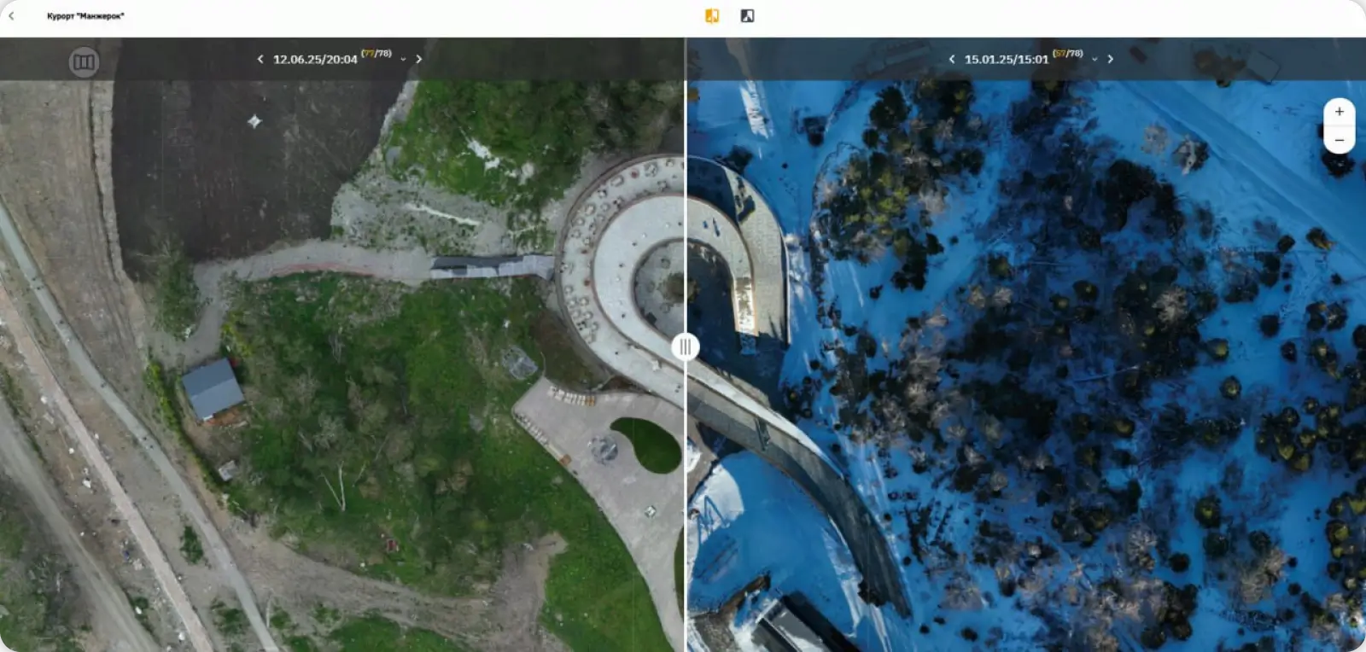Grab the image comparison slider handle
Image resolution: width=1366 pixels, height=652 pixels.
pyautogui.click(x=686, y=347)
